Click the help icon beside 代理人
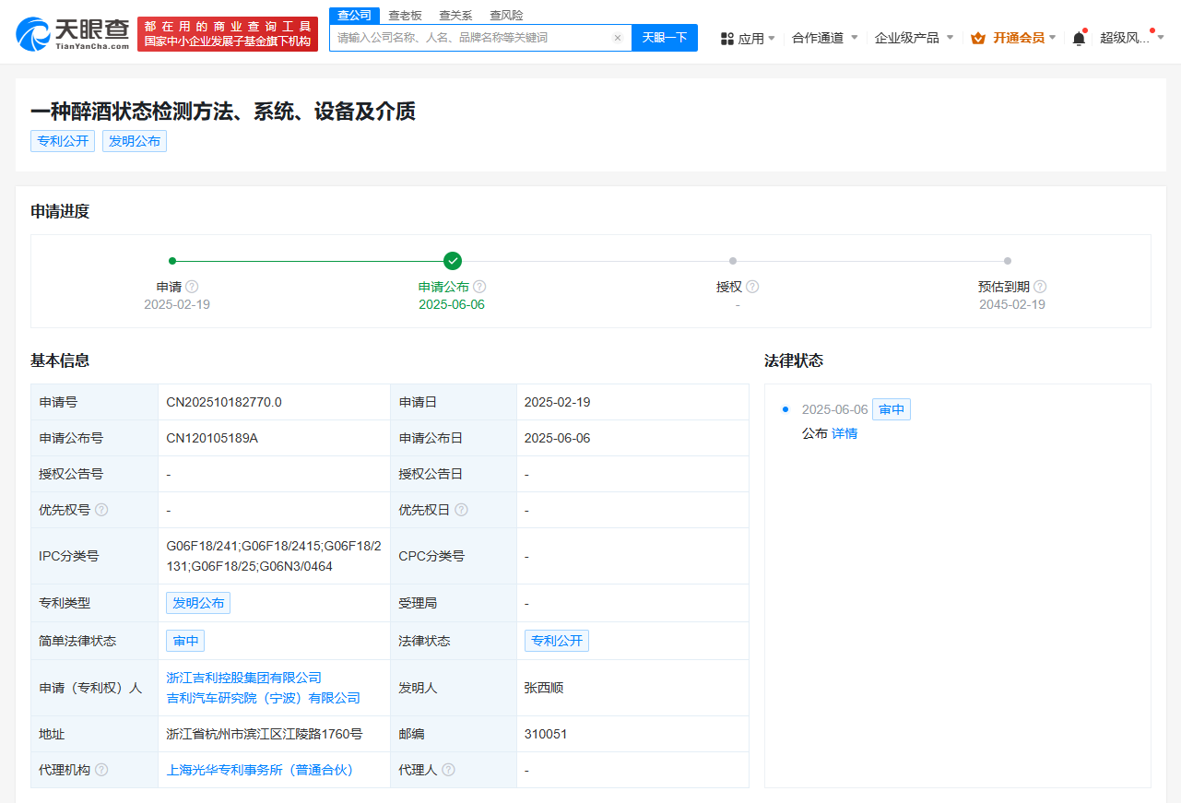 click(448, 770)
